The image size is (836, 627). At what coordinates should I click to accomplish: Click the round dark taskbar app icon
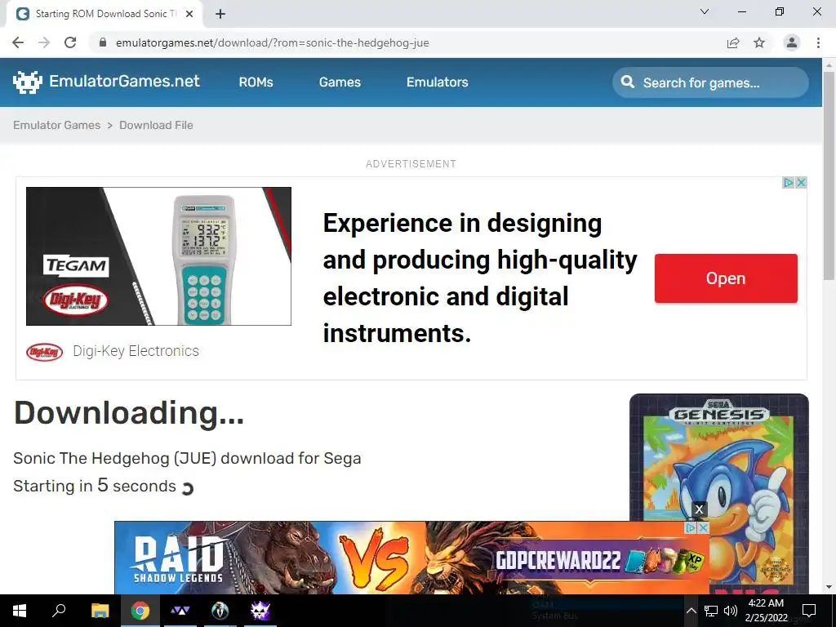pos(220,611)
